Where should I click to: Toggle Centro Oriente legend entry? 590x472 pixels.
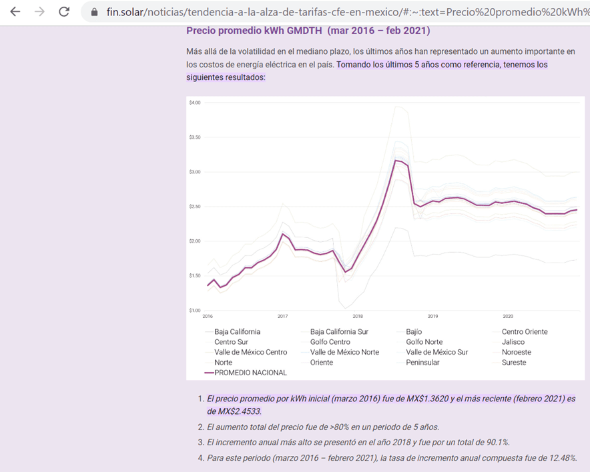pyautogui.click(x=524, y=331)
